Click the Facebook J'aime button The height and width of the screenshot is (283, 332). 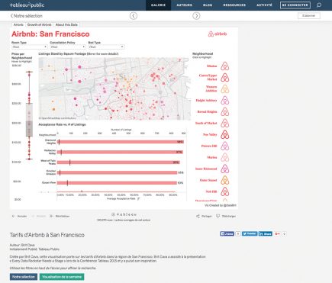click(227, 233)
